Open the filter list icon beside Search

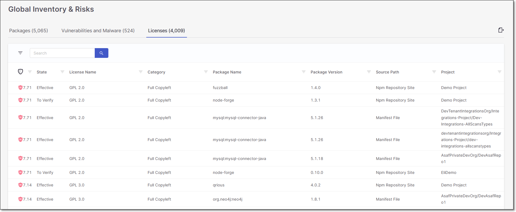pyautogui.click(x=20, y=53)
